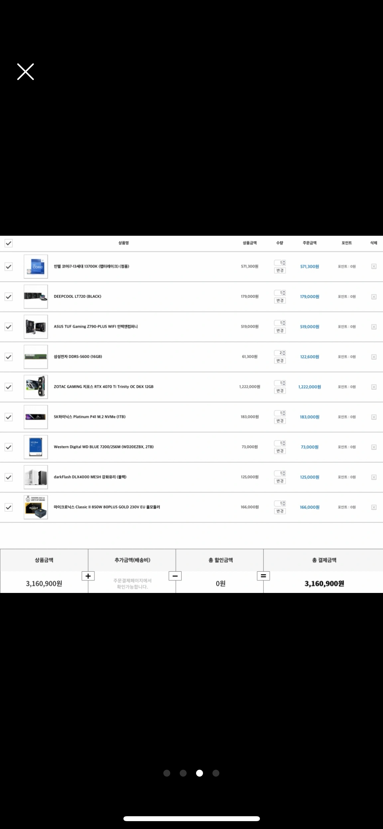Image resolution: width=383 pixels, height=829 pixels.
Task: Click the 1,222,000원 order amount
Action: pyautogui.click(x=310, y=387)
